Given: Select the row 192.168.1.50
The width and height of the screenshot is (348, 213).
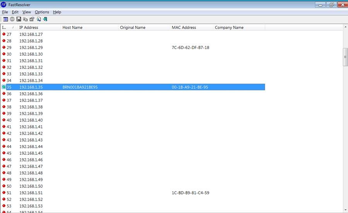Looking at the screenshot, I should (133, 186).
